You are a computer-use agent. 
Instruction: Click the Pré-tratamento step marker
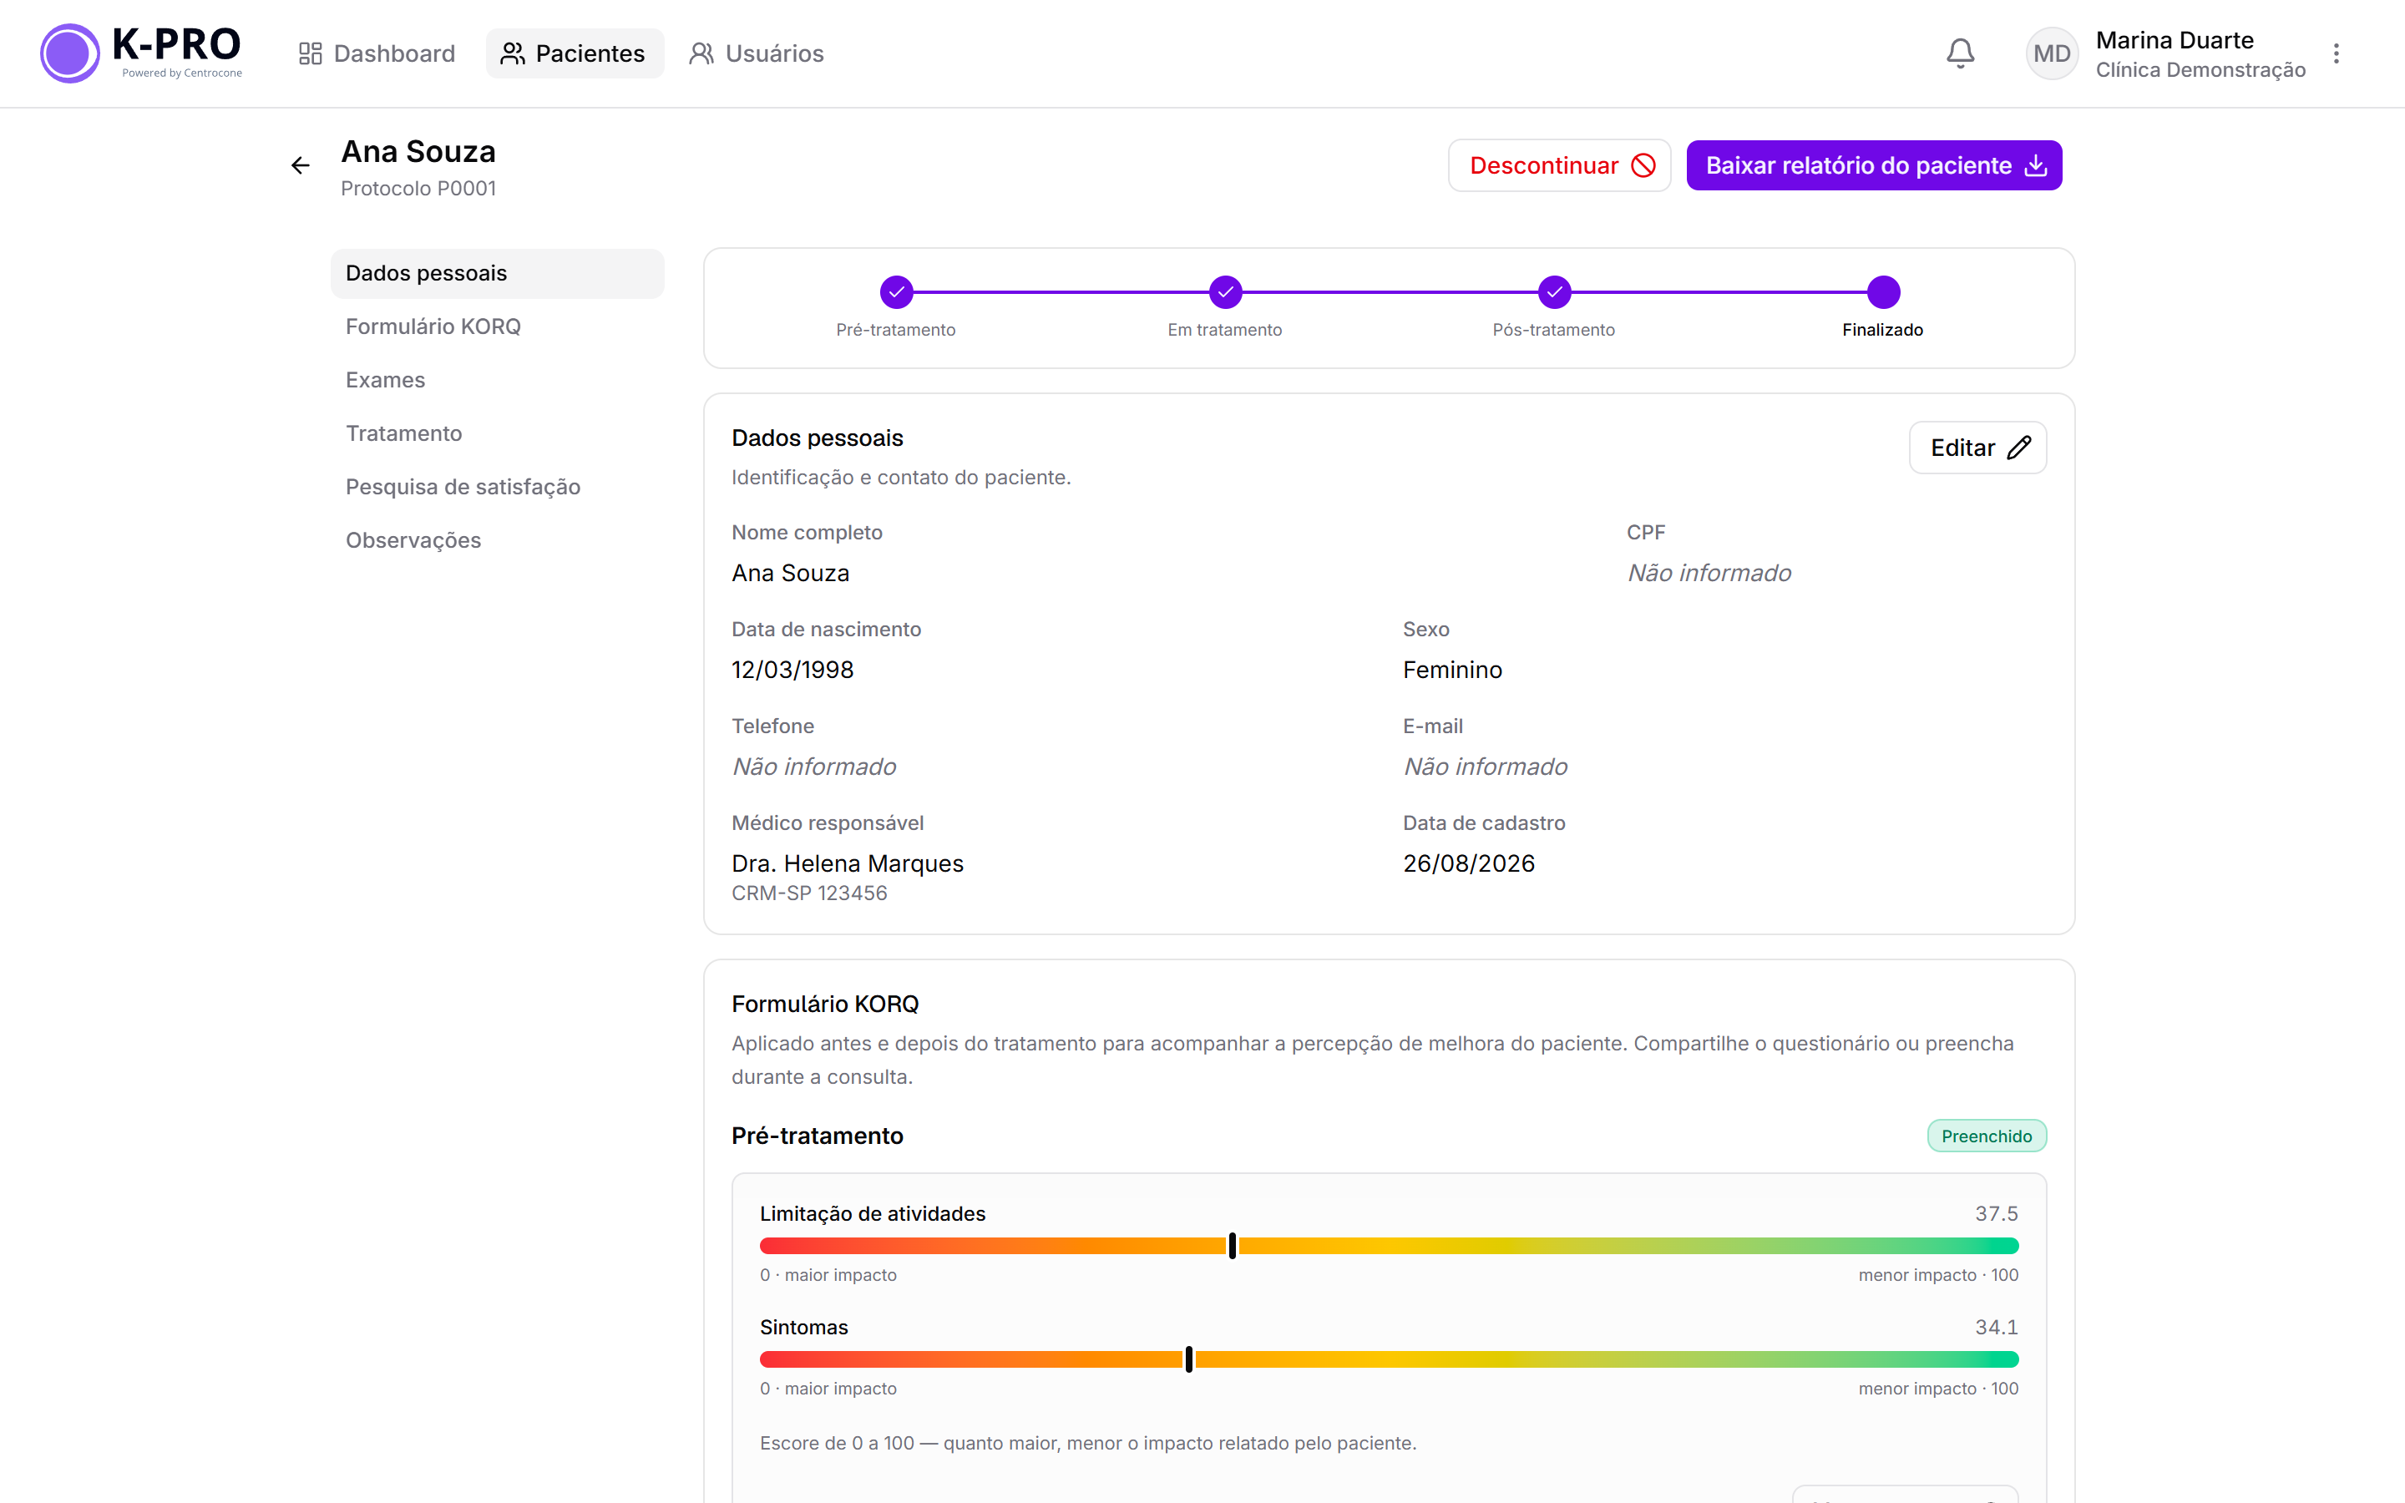pyautogui.click(x=896, y=292)
